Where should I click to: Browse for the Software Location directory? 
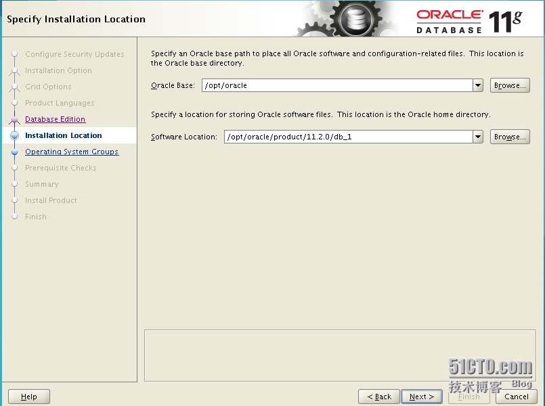pos(510,137)
